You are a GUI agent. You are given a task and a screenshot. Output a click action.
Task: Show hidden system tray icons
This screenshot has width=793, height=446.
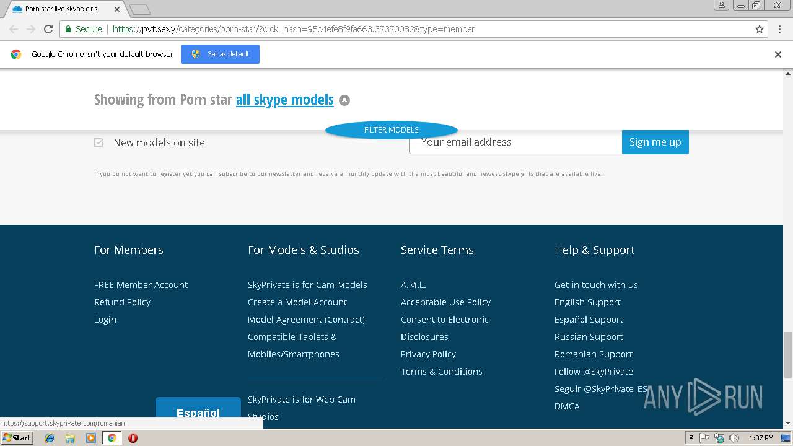[691, 438]
